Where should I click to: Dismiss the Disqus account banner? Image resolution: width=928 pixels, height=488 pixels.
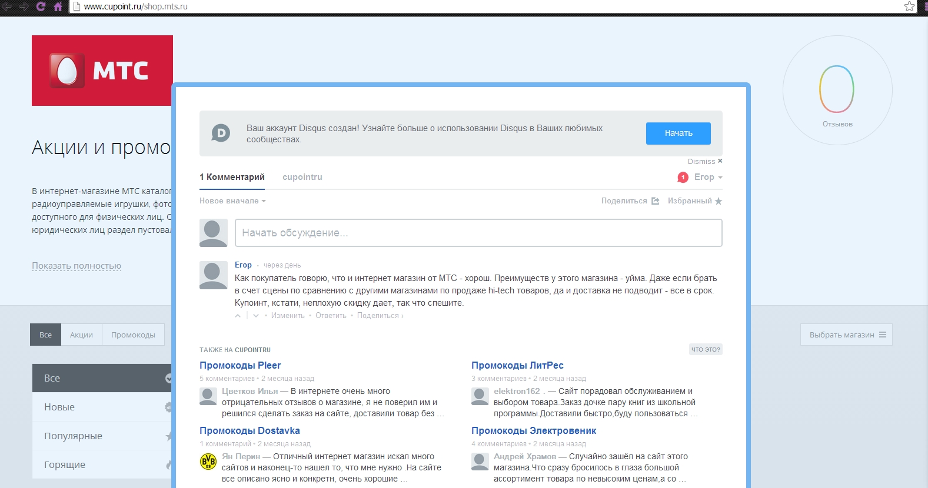click(705, 161)
